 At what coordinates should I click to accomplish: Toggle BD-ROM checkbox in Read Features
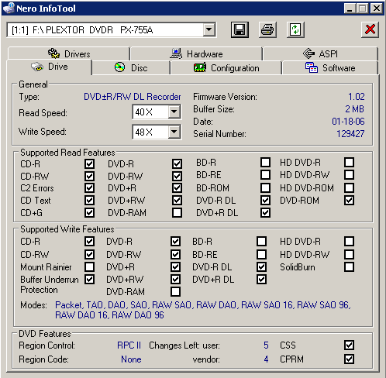[265, 187]
